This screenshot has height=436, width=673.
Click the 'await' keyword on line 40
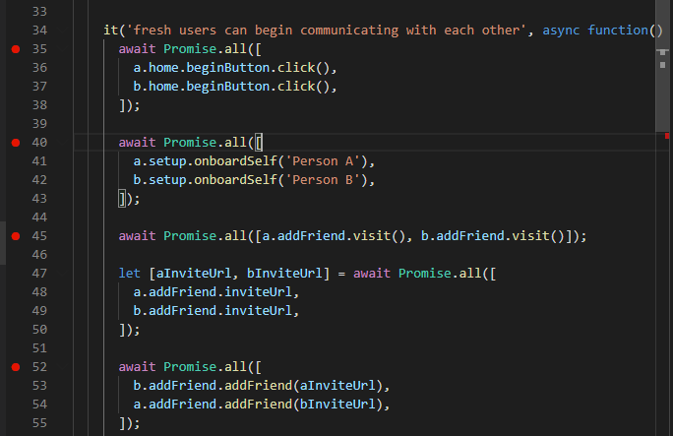137,143
